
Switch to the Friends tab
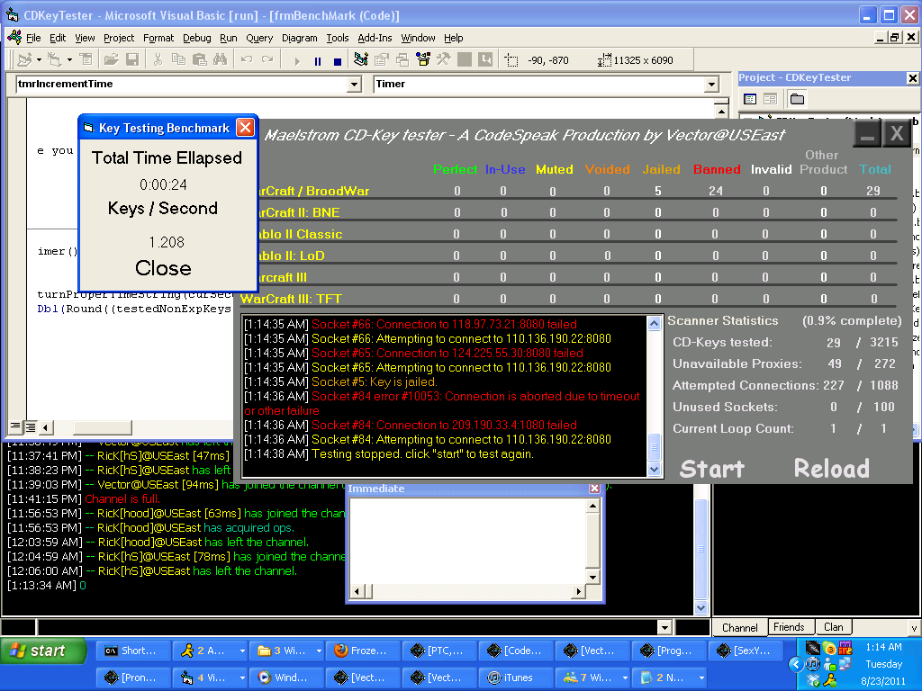[789, 627]
